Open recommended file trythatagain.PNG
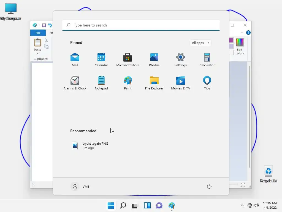282x212 pixels. 90,145
